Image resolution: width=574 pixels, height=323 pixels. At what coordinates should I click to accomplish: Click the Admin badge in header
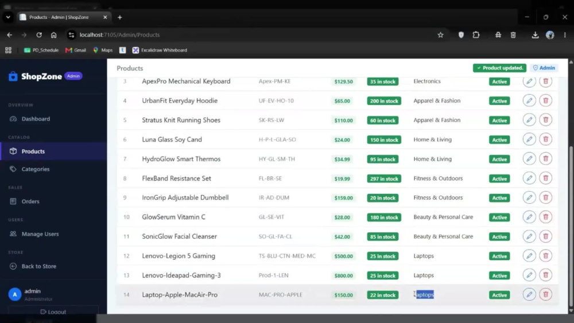pyautogui.click(x=544, y=68)
